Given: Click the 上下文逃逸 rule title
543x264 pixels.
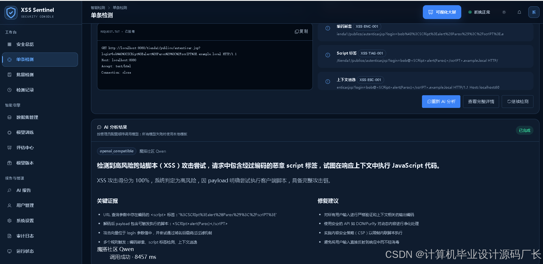Looking at the screenshot, I should 346,80.
